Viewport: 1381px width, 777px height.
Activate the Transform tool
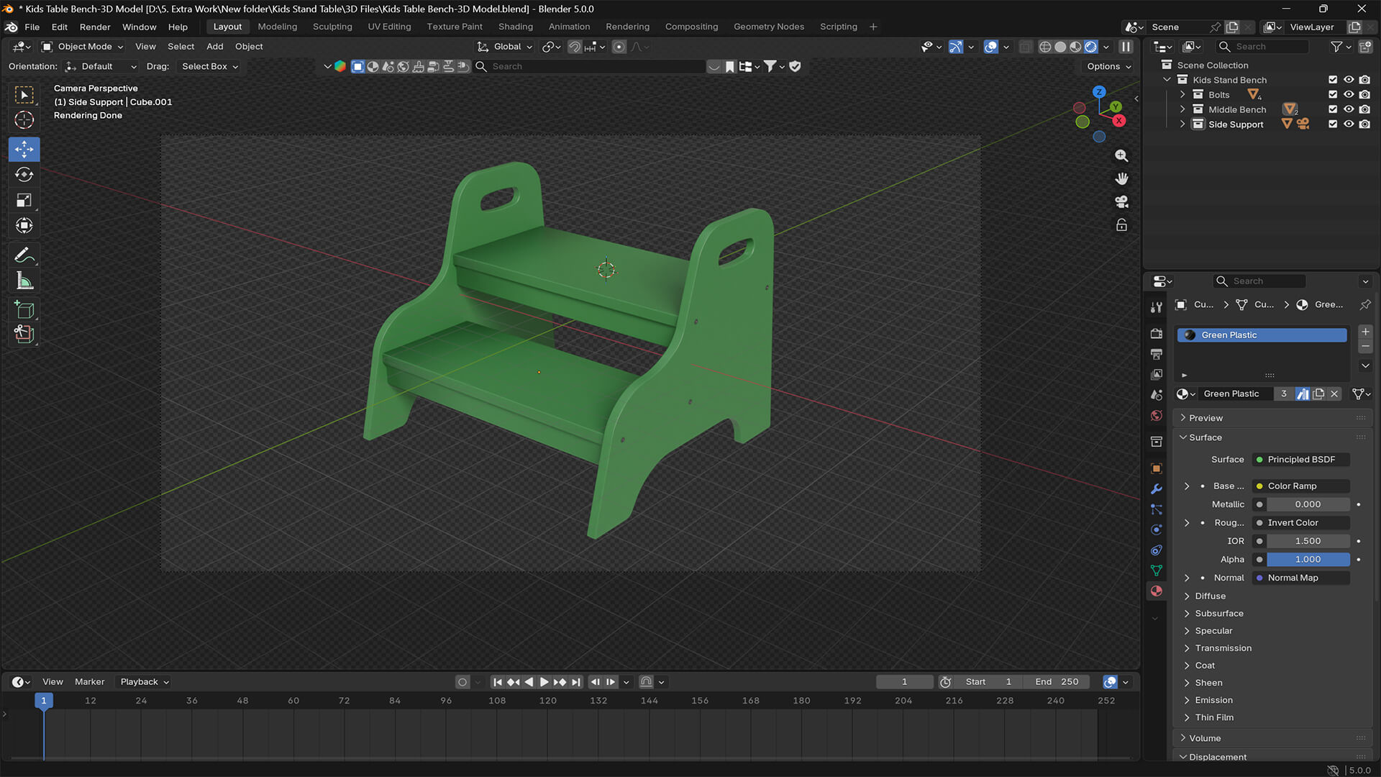24,226
